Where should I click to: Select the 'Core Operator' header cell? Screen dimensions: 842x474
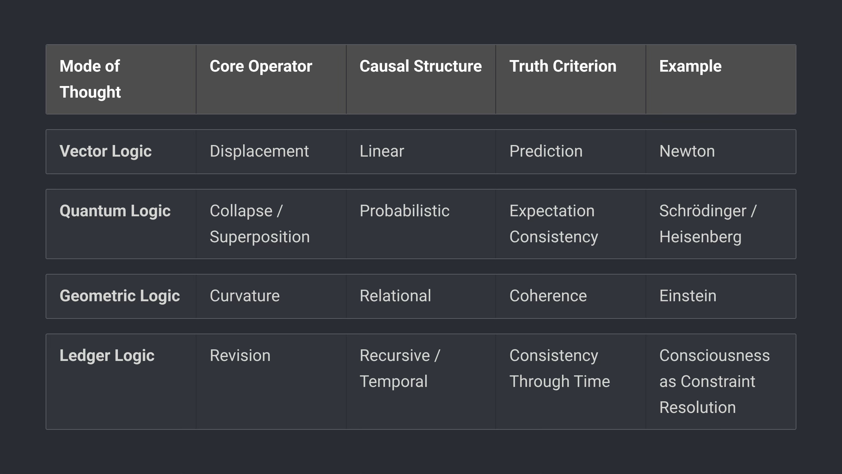[271, 79]
